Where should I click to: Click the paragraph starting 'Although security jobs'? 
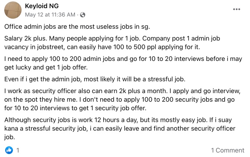click(x=120, y=128)
